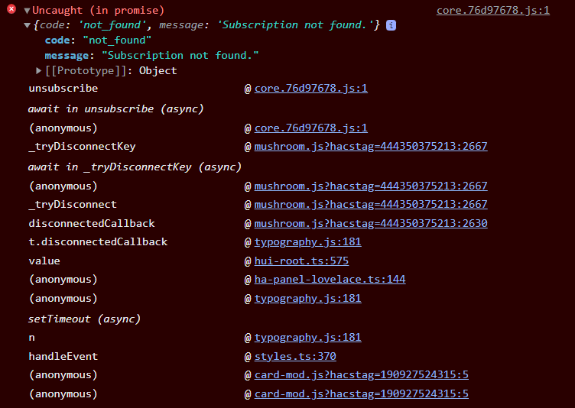Image resolution: width=575 pixels, height=408 pixels.
Task: Open the mushroom.js link in the _tryDisconnectKey row
Action: point(371,146)
